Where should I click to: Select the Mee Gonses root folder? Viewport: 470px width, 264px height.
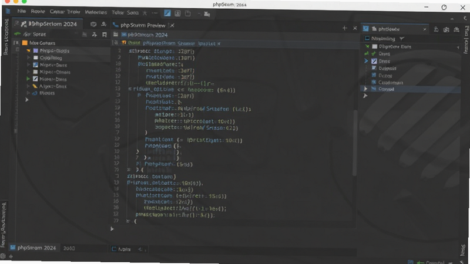coord(42,43)
